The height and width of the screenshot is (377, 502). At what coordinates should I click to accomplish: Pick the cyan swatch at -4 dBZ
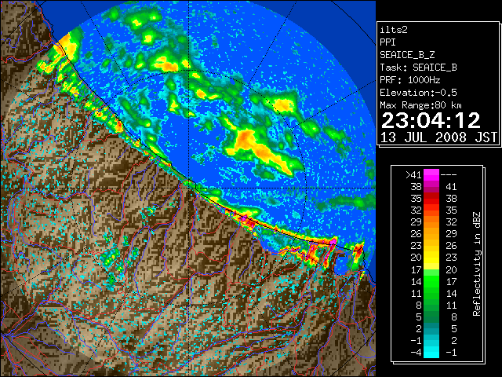[431, 353]
